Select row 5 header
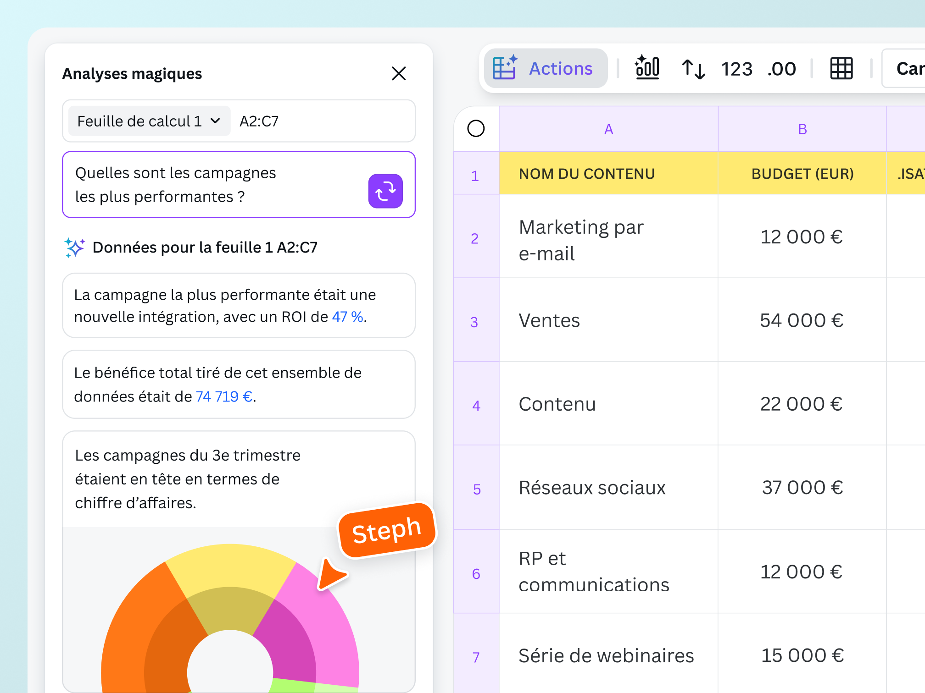The image size is (925, 693). 476,487
